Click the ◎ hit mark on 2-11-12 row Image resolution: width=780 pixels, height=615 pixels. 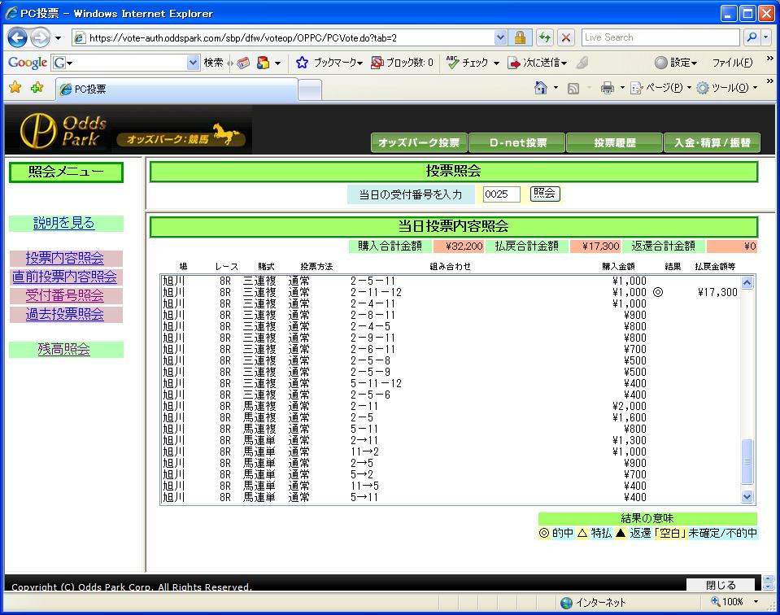pos(658,293)
